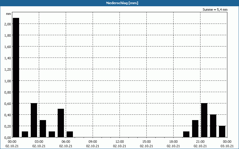Screen dimensions: 239x149
Task: Click the 0,40 bar between 22:00 and 23:00
Action: coord(213,126)
